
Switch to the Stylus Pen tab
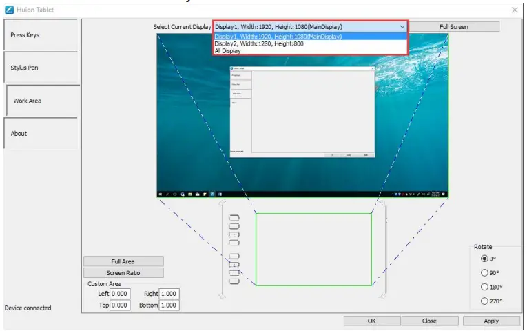click(x=41, y=68)
